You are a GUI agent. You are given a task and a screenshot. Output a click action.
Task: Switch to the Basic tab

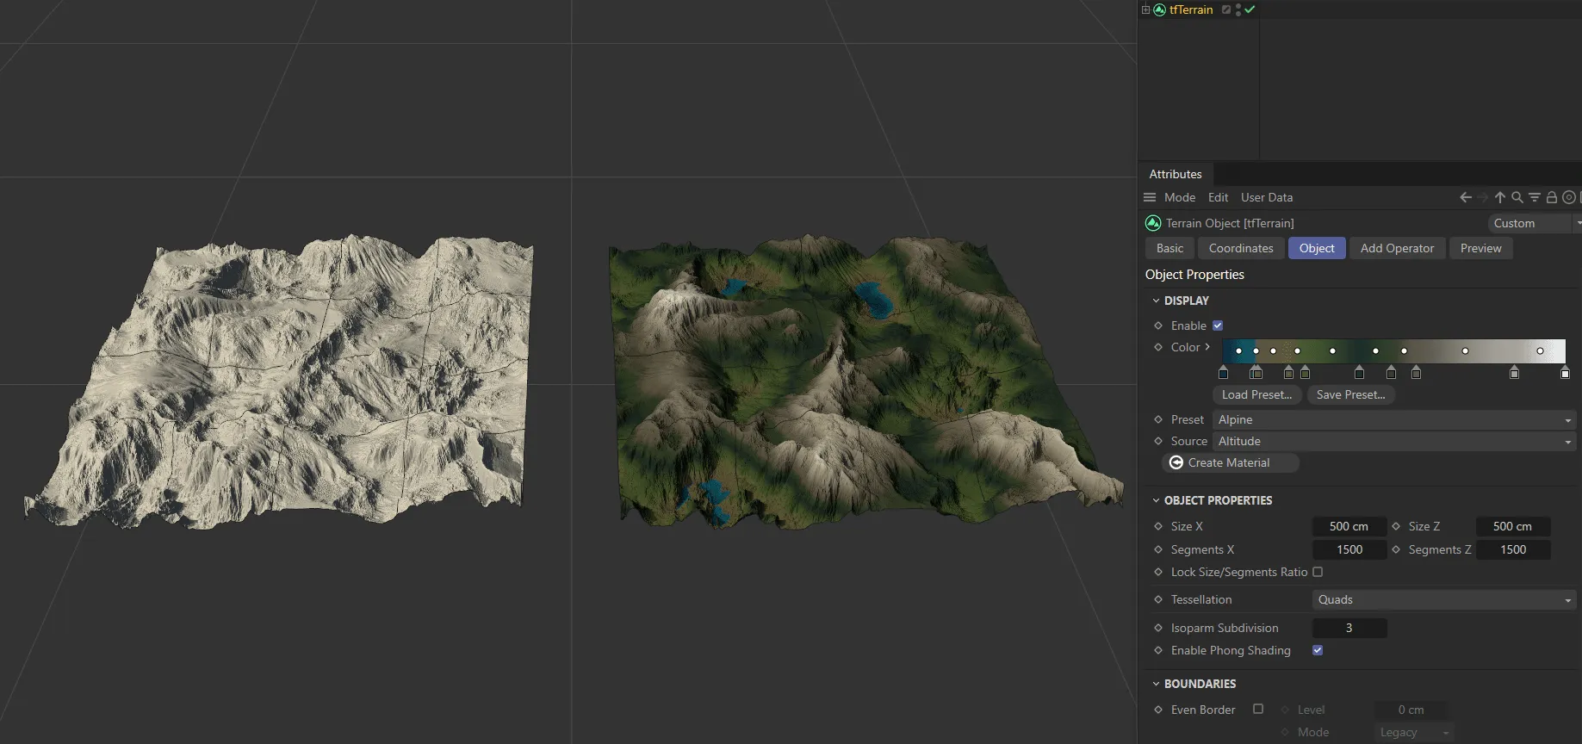(1169, 248)
